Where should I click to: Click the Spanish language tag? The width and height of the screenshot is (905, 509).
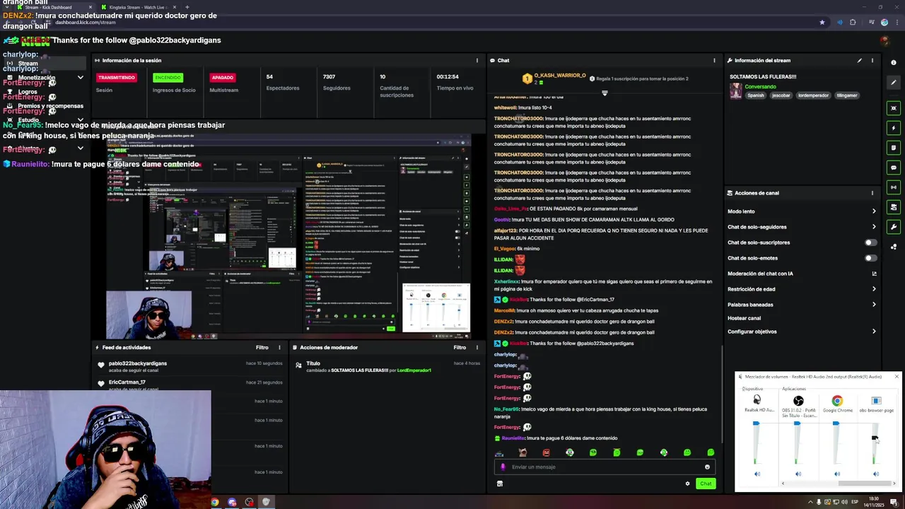(756, 95)
